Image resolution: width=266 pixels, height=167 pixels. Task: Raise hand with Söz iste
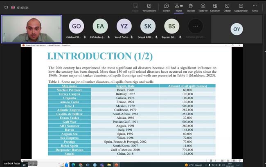[x=191, y=7]
